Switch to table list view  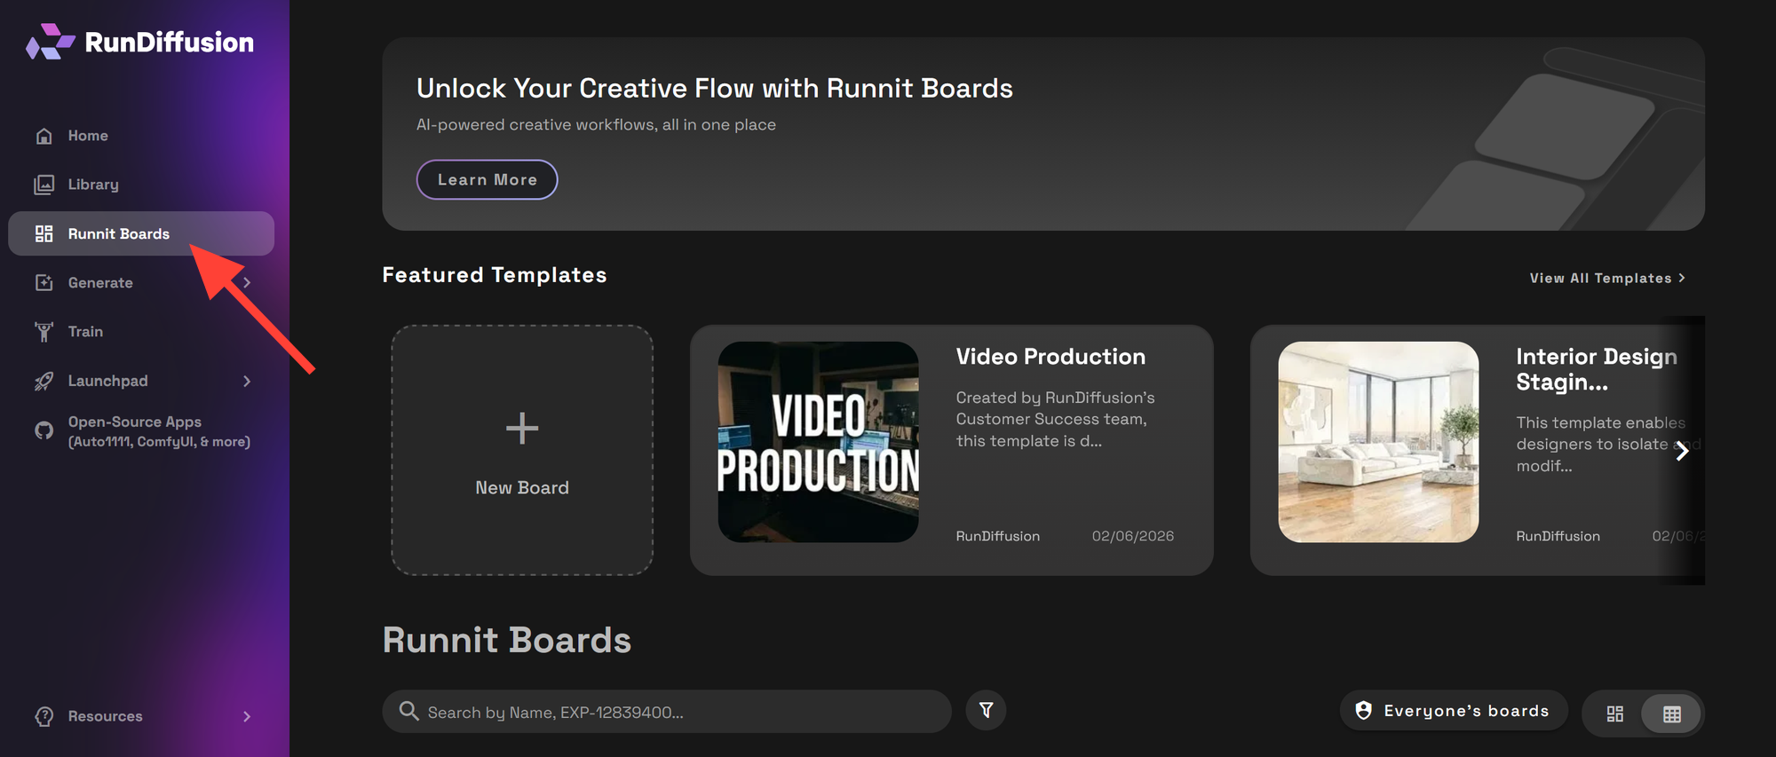coord(1671,714)
